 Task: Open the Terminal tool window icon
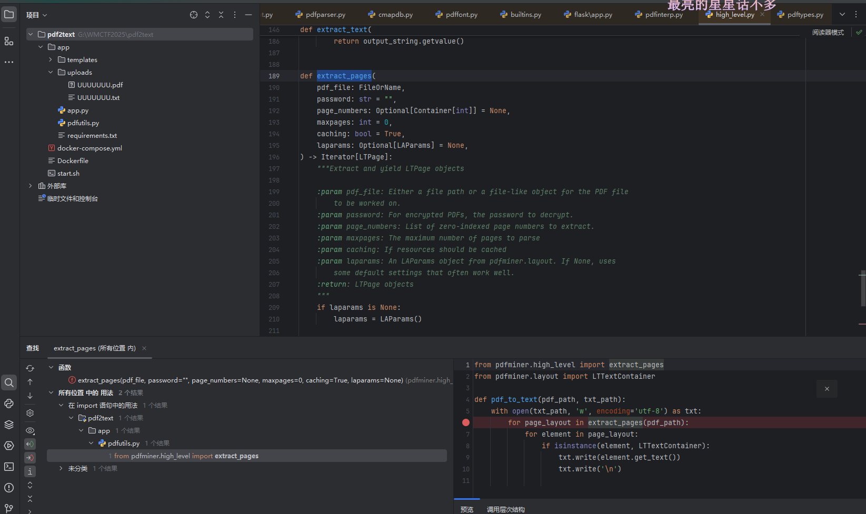9,467
